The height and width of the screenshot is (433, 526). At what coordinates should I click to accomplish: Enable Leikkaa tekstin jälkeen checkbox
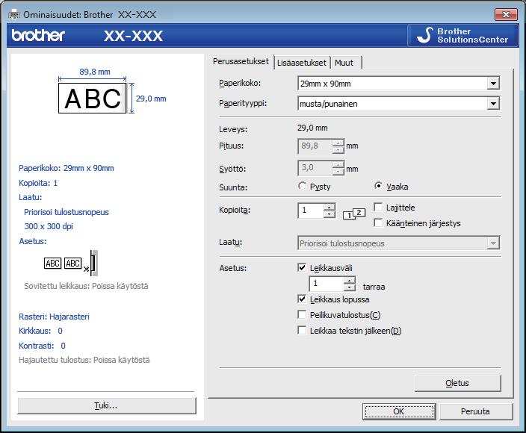(x=302, y=331)
